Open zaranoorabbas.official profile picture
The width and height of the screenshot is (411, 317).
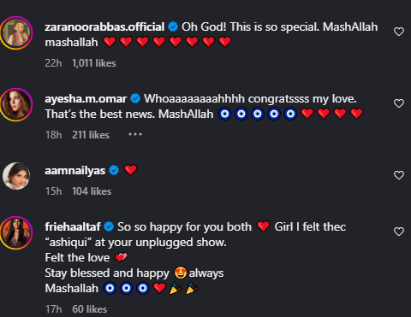click(16, 32)
